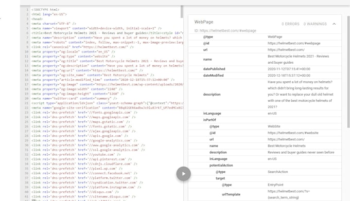Click the urlTemplate value
350x201 pixels.
coord(289,194)
